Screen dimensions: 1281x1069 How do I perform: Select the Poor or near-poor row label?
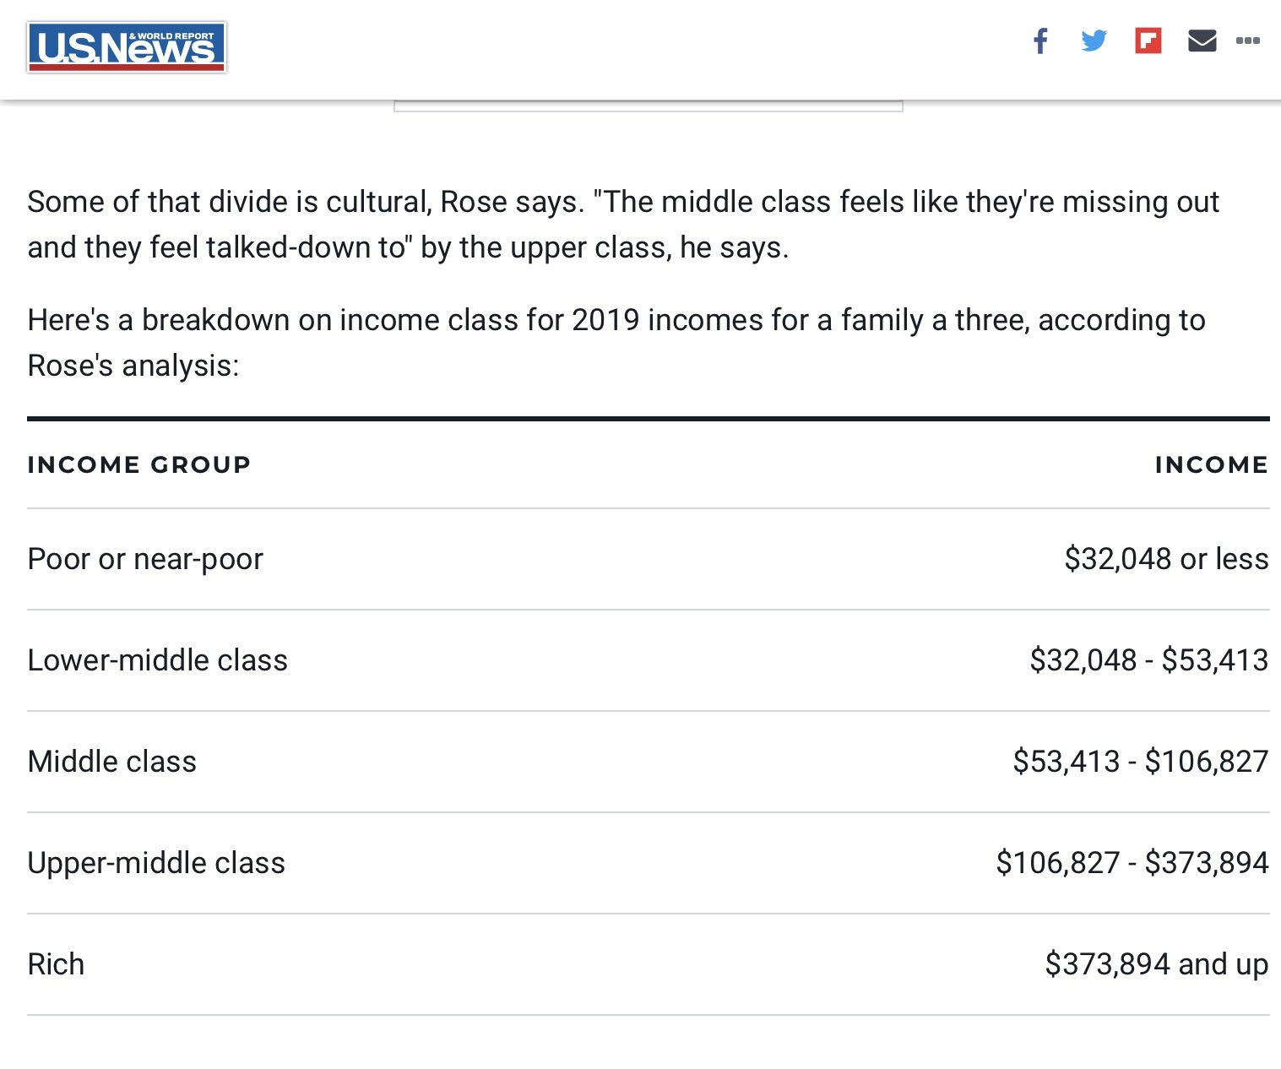click(x=145, y=559)
